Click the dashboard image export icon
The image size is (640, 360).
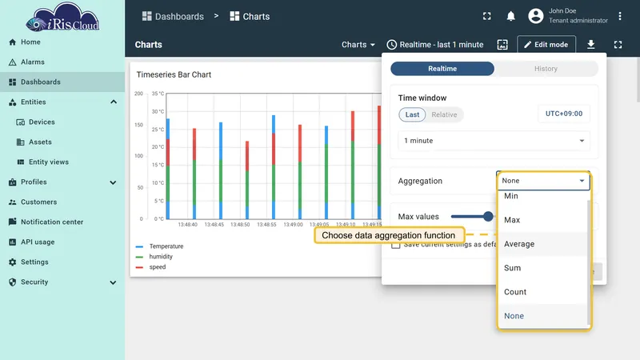(502, 45)
